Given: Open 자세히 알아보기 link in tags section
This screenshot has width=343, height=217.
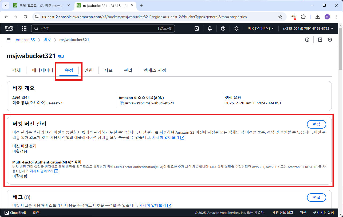Looking at the screenshot, I should pyautogui.click(x=155, y=206).
